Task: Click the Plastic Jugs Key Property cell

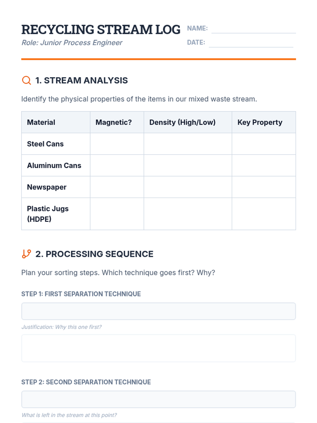Action: [264, 214]
